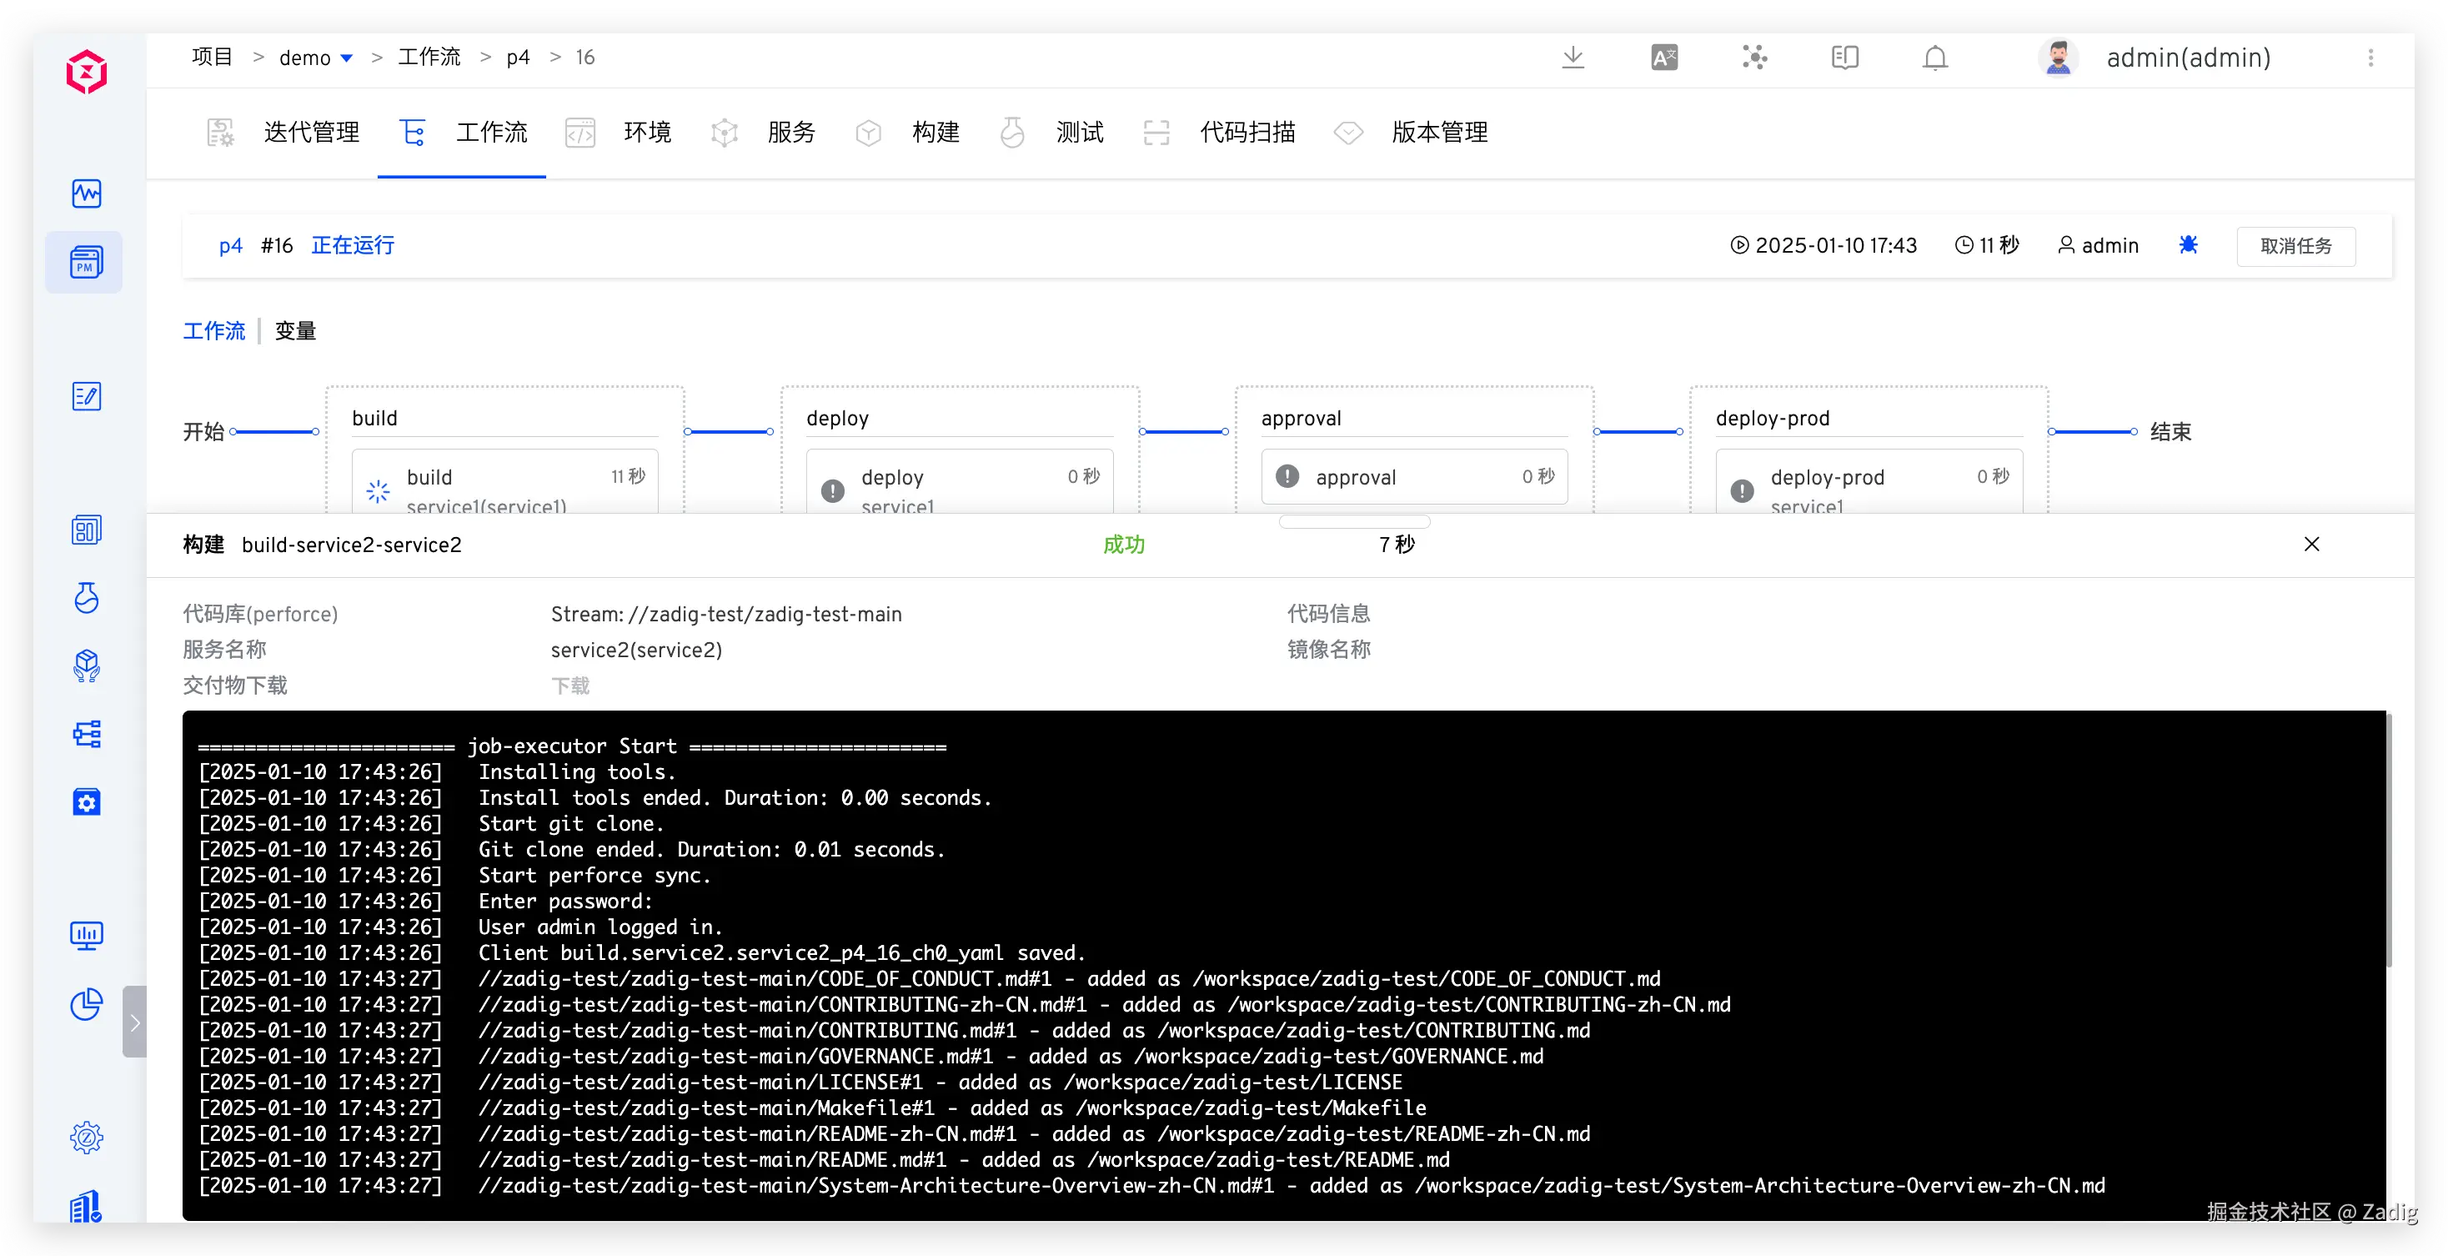Open the 版本管理 tab
This screenshot has height=1256, width=2448.
click(1439, 132)
